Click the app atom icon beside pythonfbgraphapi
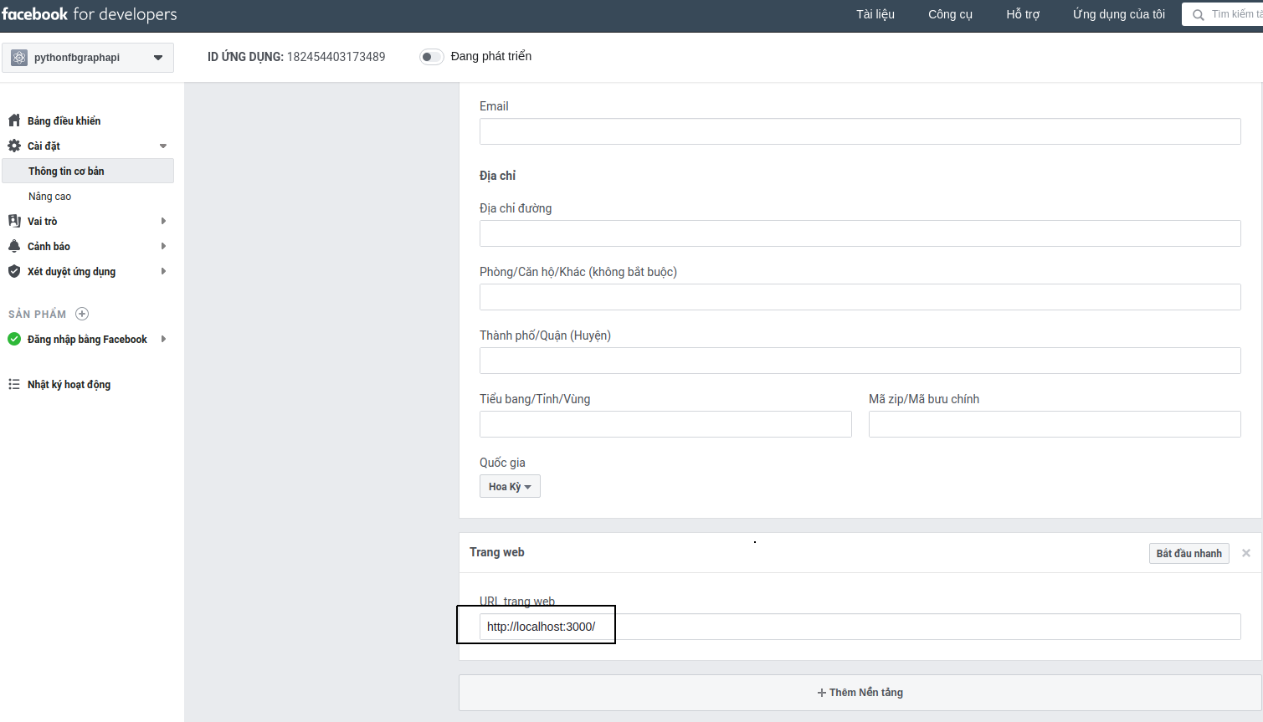 (19, 58)
